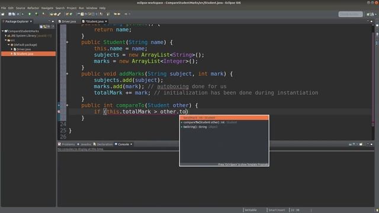Viewport: 379px width, 213px height.
Task: Toggle Link with Editor in Package Explorer
Action: [45, 27]
